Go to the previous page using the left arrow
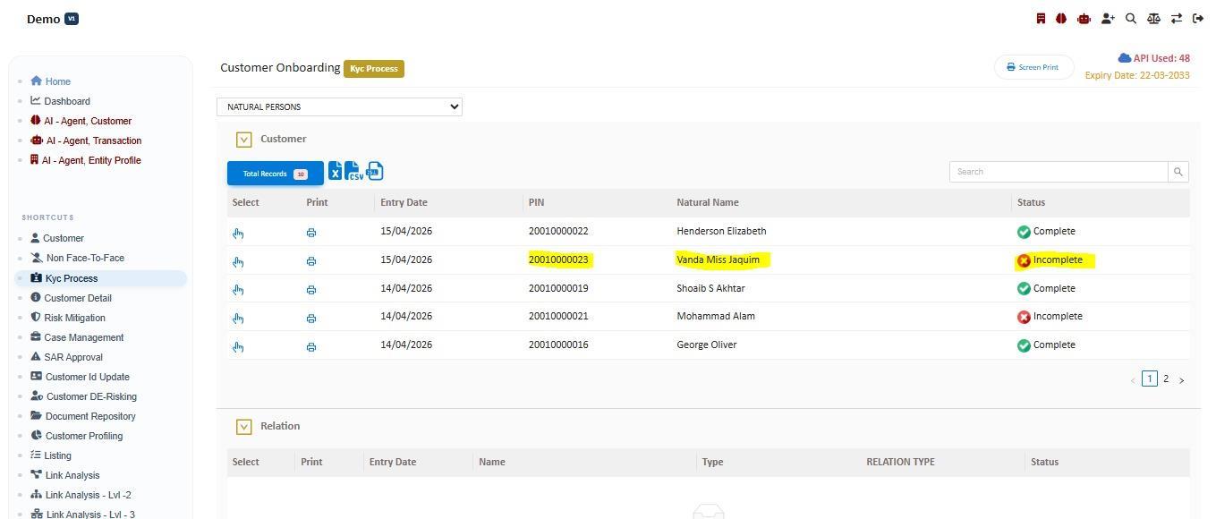Image resolution: width=1216 pixels, height=519 pixels. click(x=1133, y=380)
